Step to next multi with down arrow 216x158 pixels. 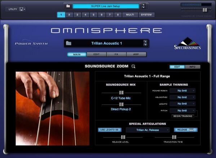[x=144, y=7]
